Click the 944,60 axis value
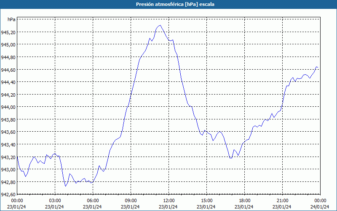 [x=8, y=70]
